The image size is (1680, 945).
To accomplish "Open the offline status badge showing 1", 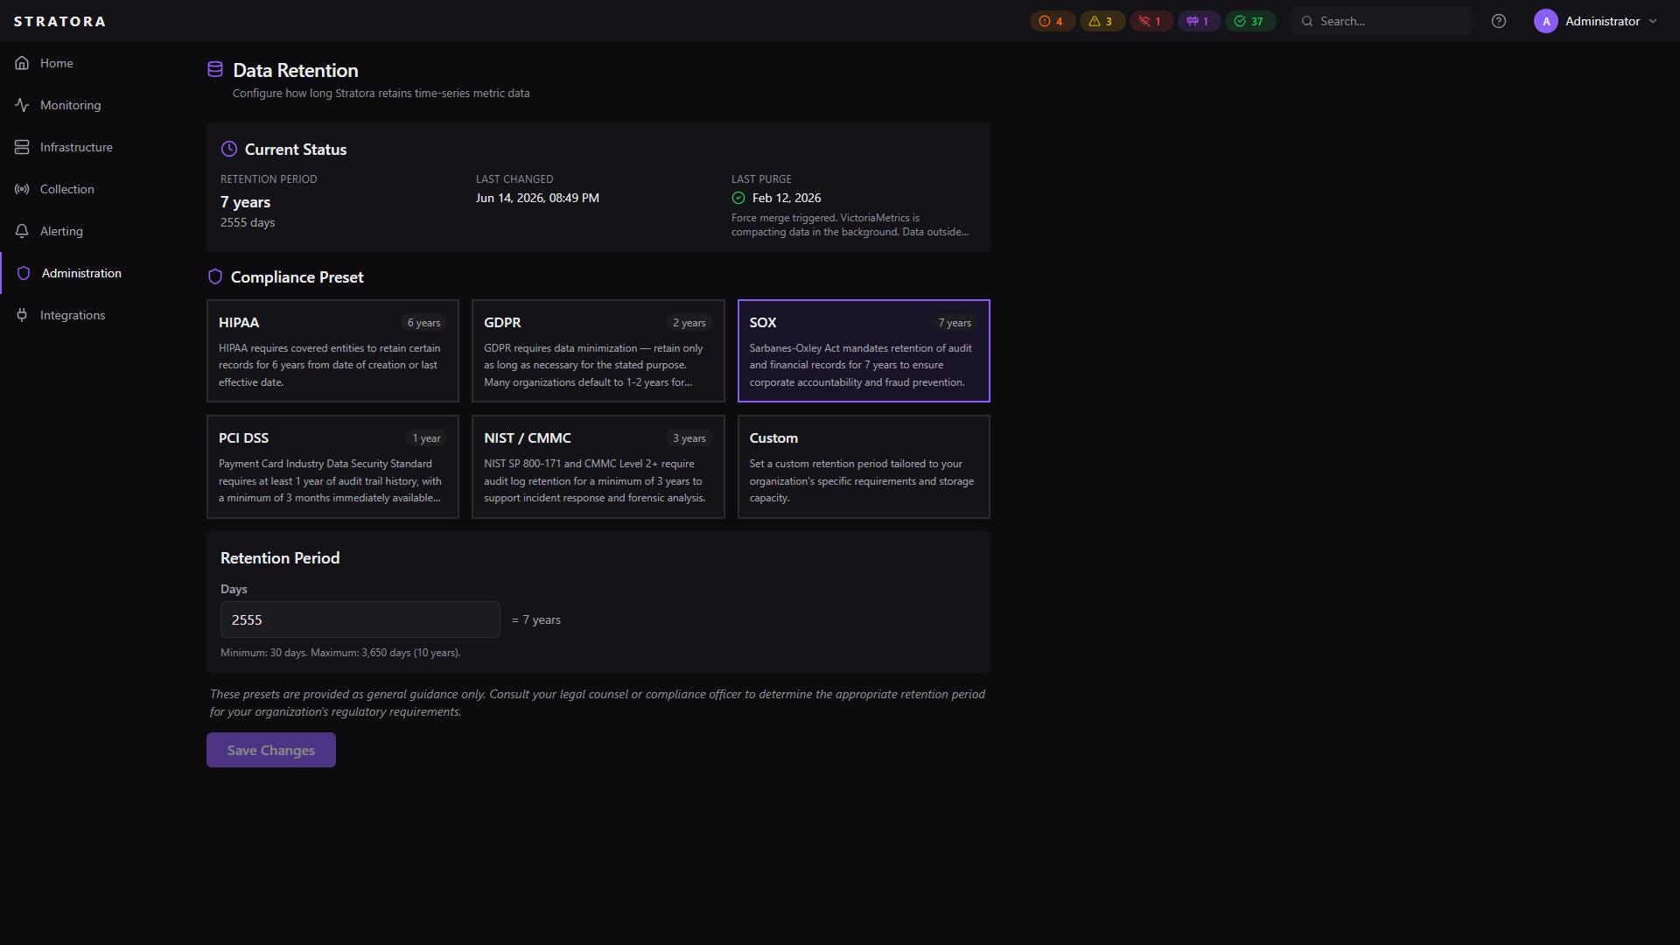I will [x=1151, y=21].
